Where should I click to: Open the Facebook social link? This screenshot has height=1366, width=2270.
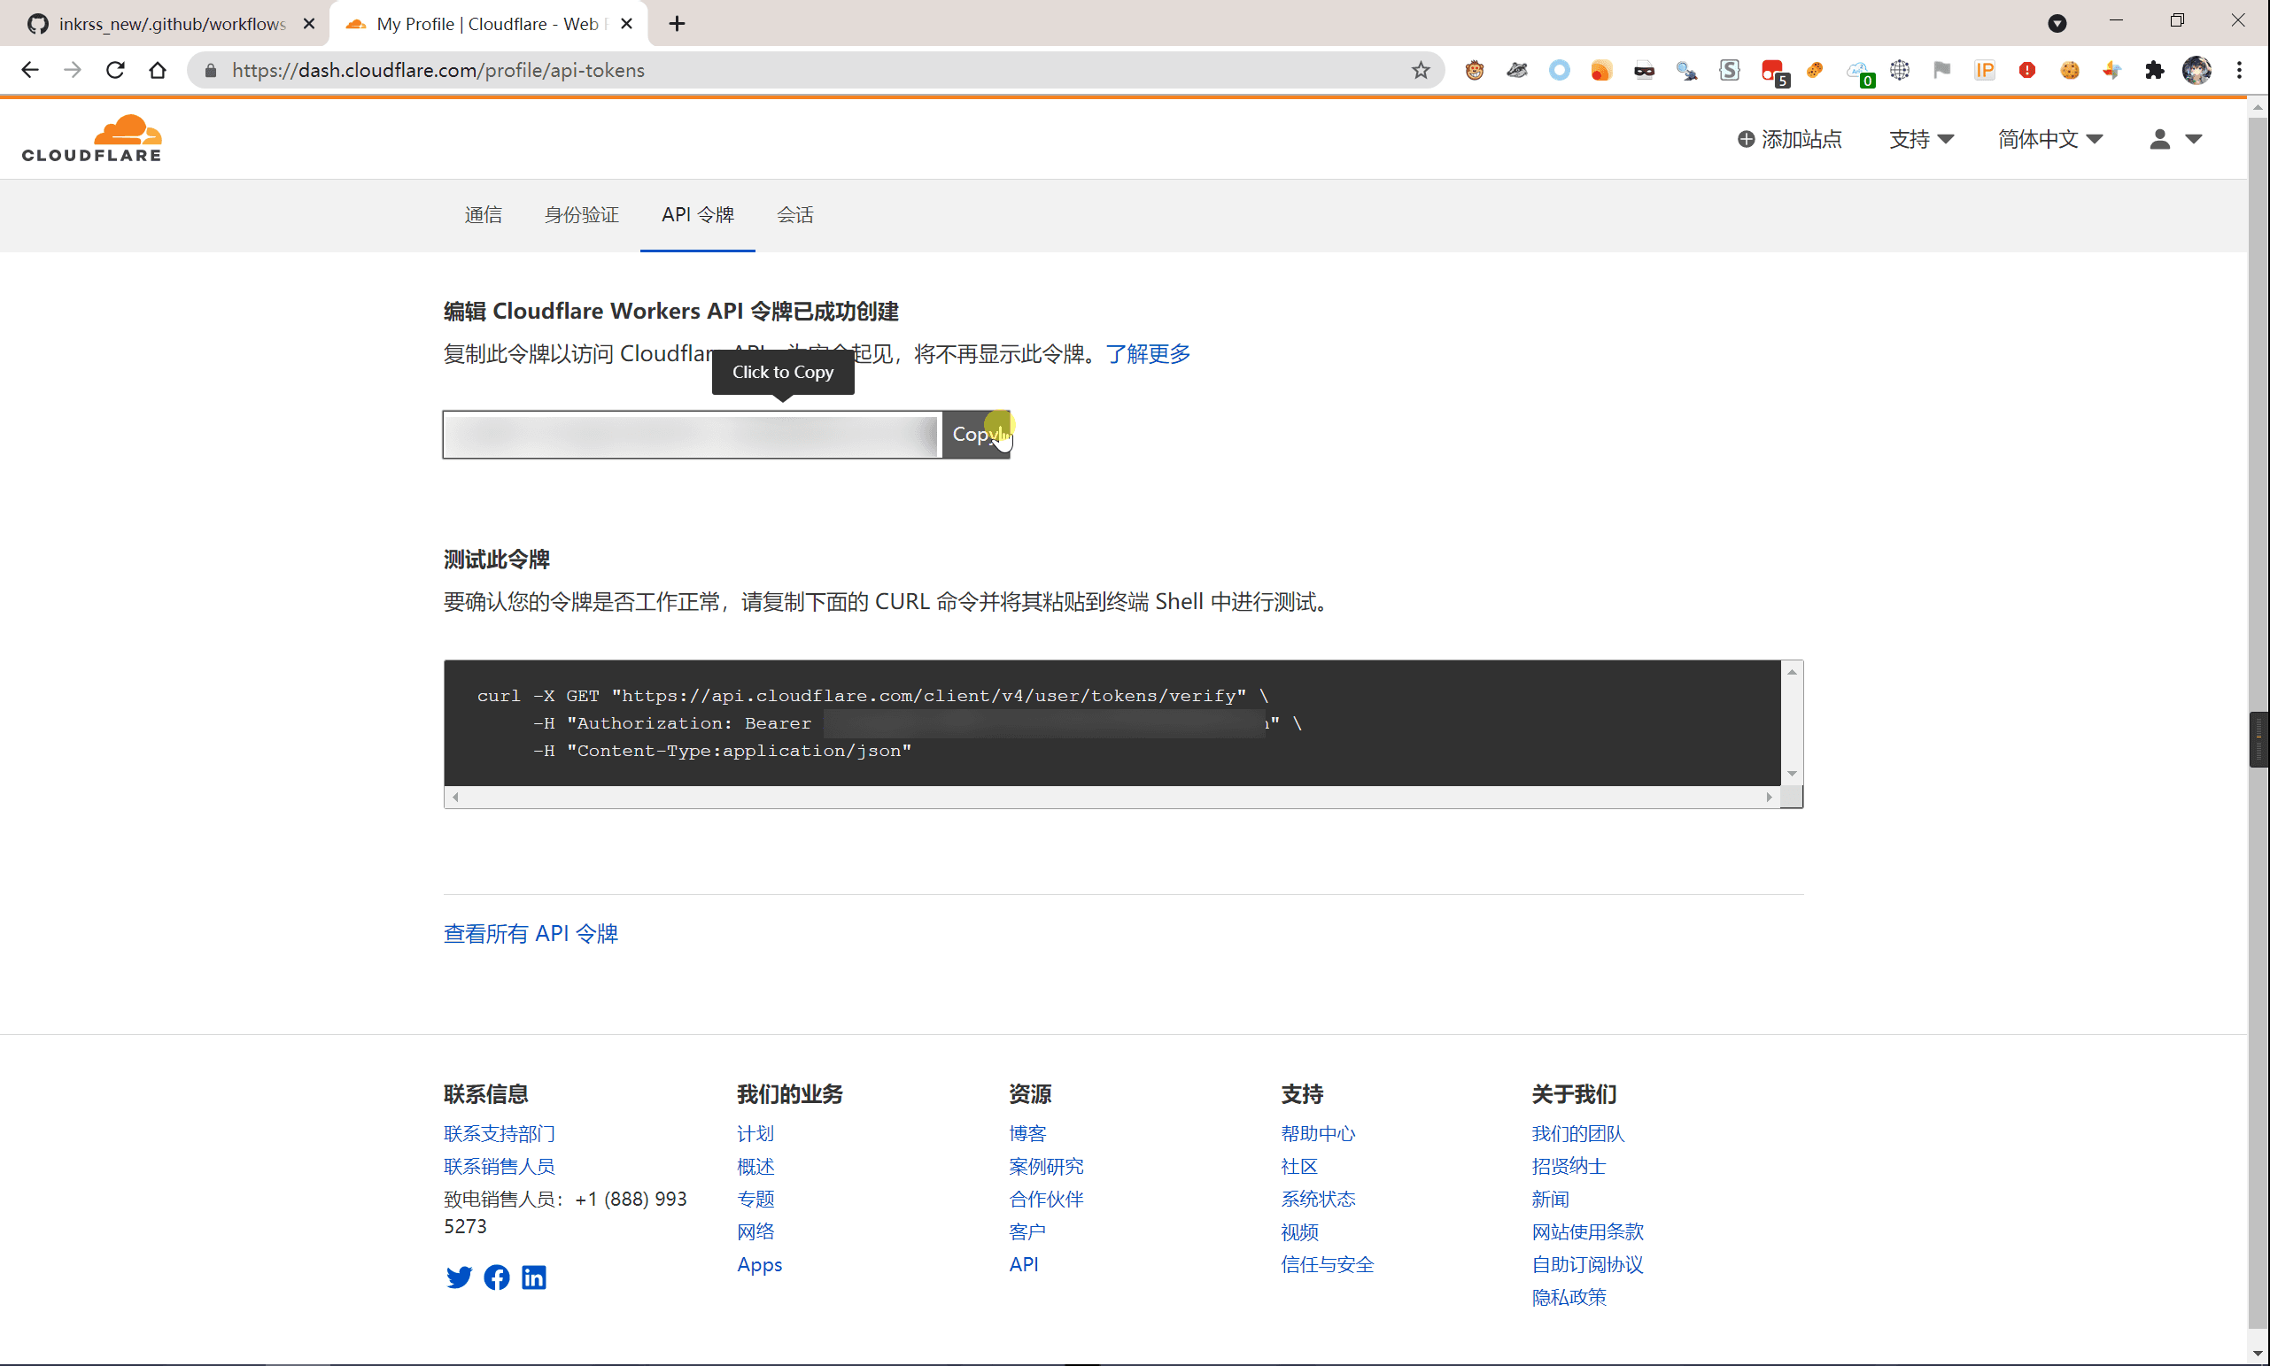point(496,1277)
